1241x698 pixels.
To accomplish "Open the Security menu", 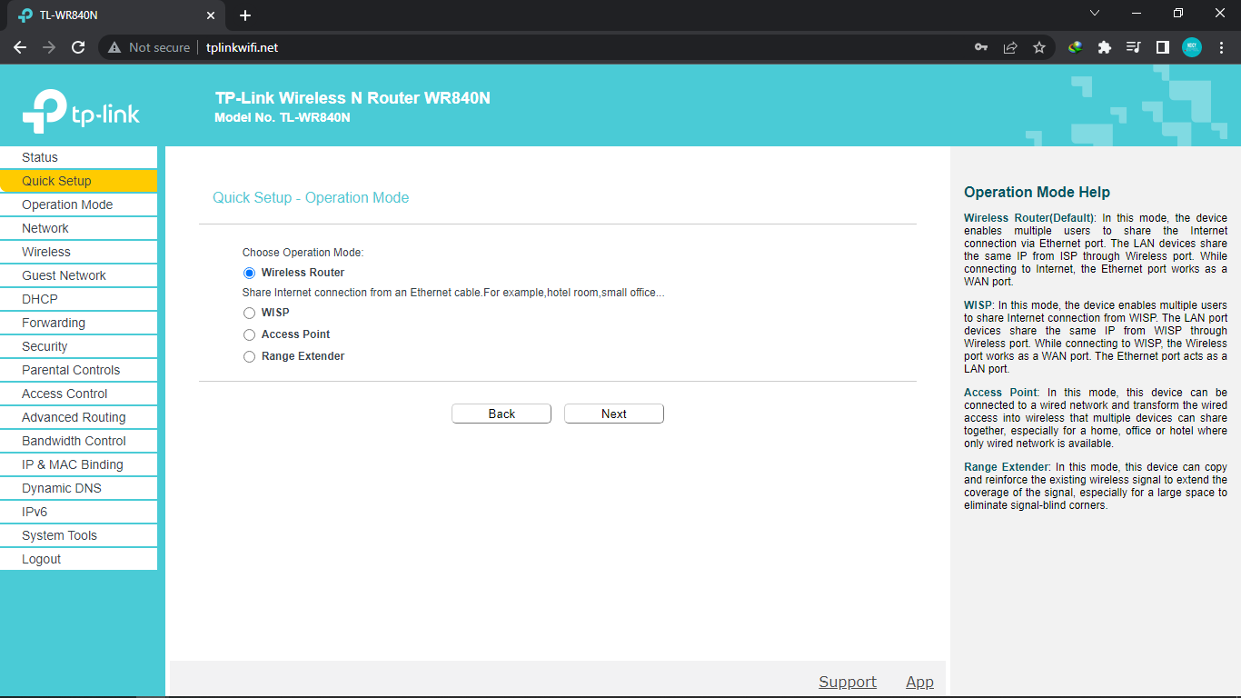I will tap(78, 346).
